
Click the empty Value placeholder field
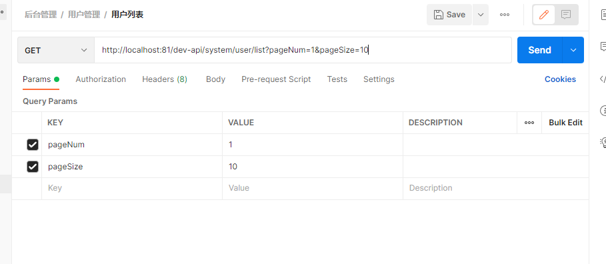[x=312, y=188]
